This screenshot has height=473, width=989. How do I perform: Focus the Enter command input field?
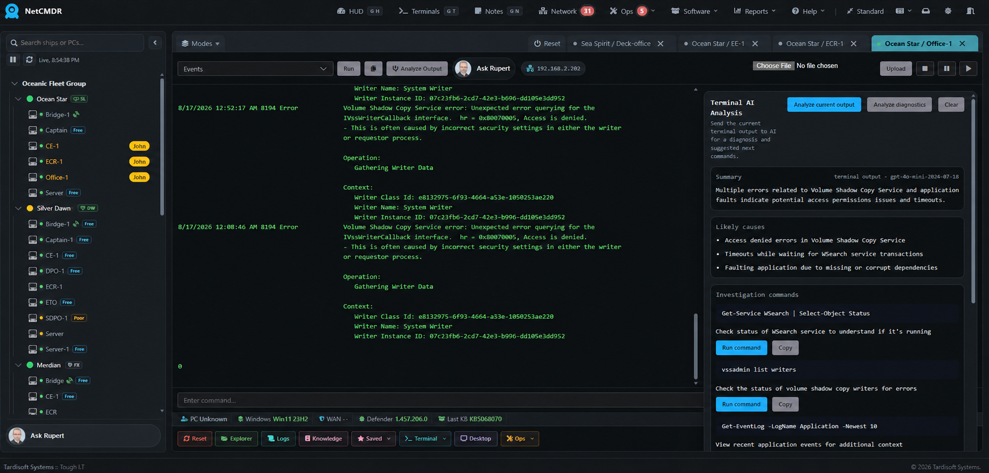[x=440, y=401]
